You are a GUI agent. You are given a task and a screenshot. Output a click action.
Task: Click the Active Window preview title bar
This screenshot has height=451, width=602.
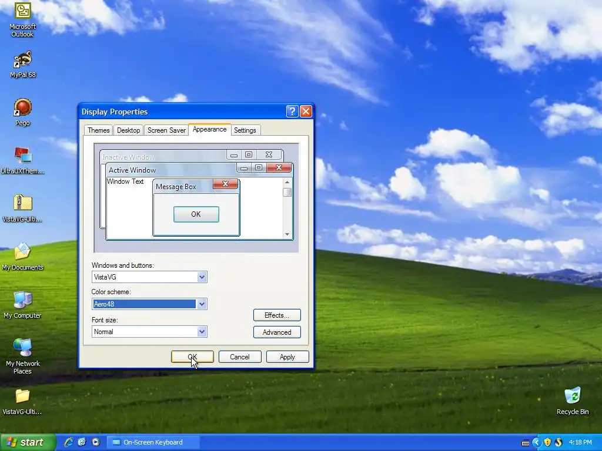171,170
